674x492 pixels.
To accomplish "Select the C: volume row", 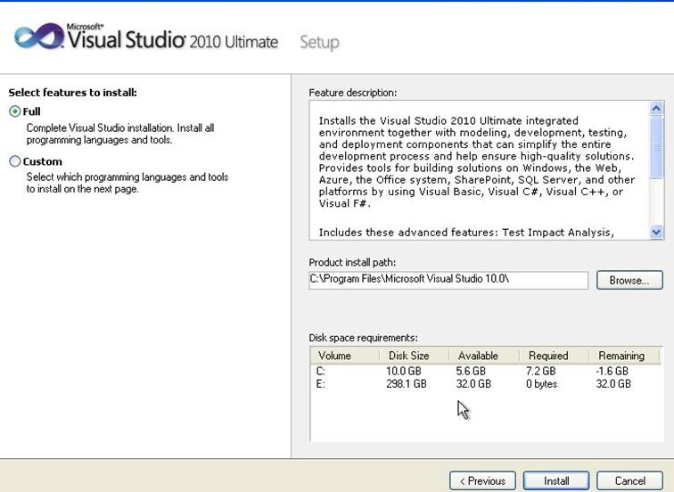I will pos(486,372).
